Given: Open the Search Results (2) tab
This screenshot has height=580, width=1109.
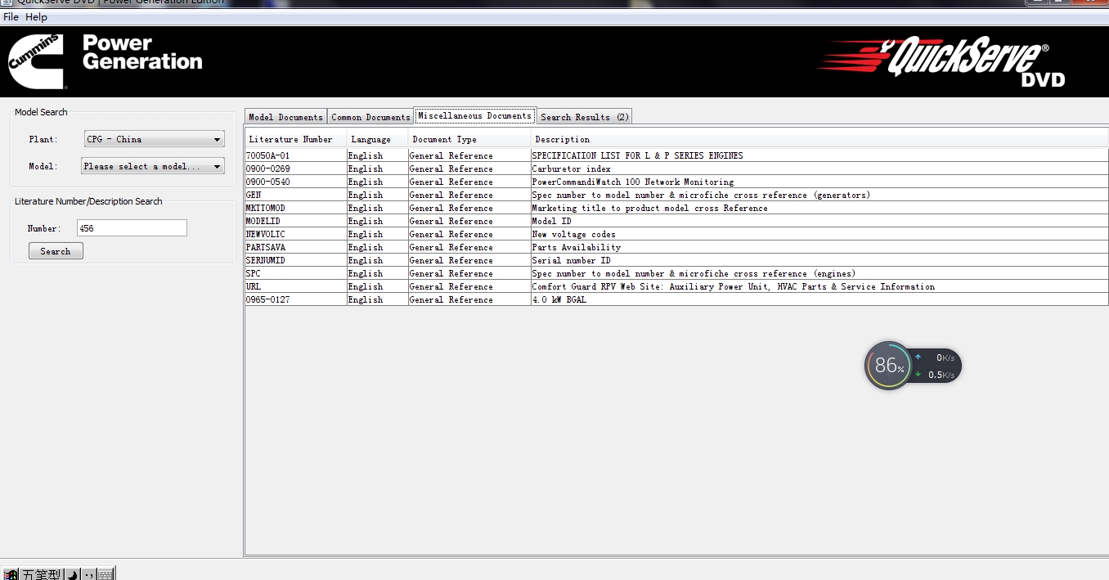Looking at the screenshot, I should pos(584,117).
